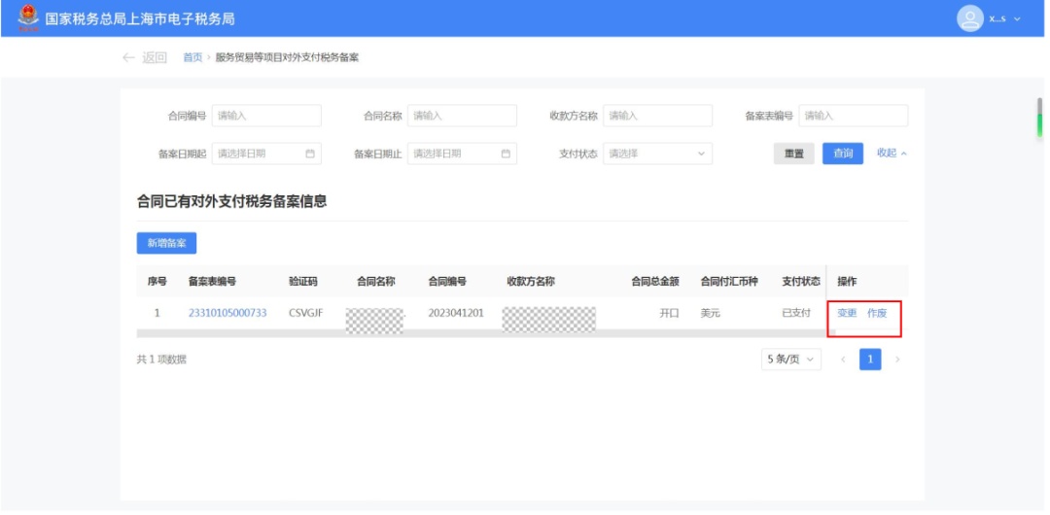
Task: Focus the 合同编号 input field
Action: pos(266,116)
